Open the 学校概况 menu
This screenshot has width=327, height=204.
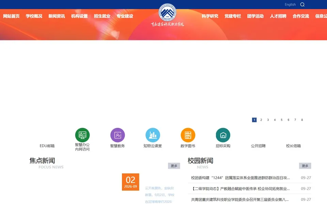34,16
